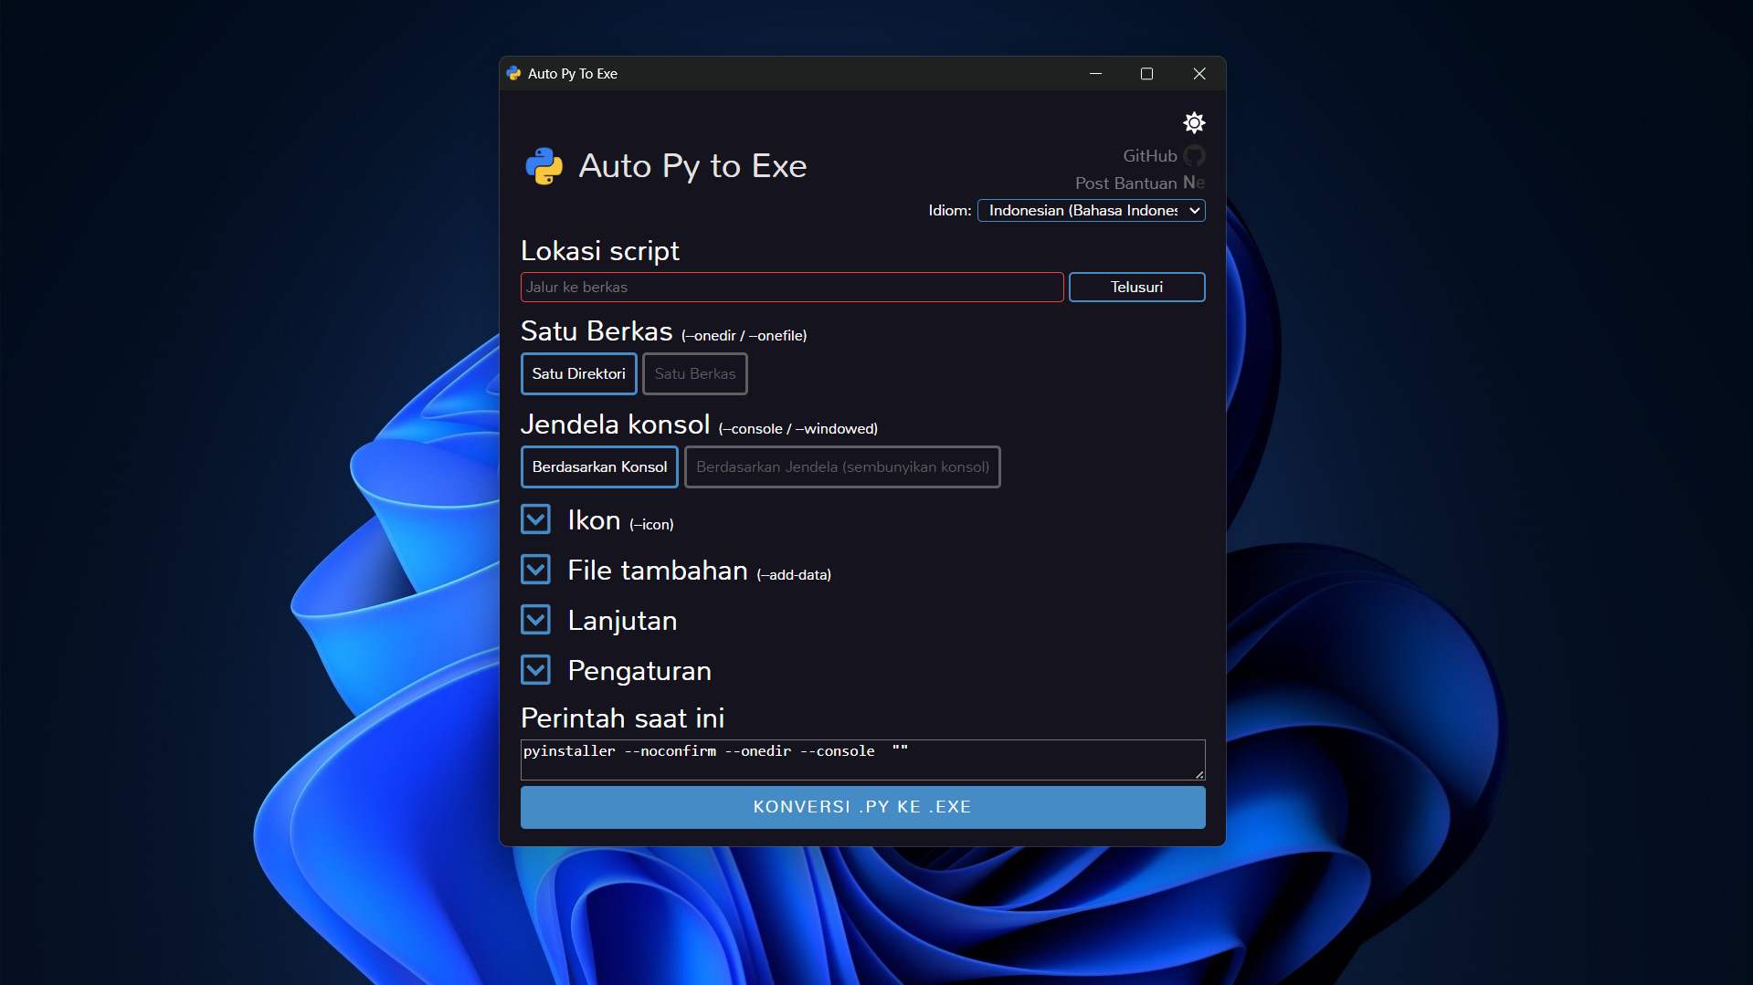Open the Idiom language dropdown

[x=1092, y=211]
